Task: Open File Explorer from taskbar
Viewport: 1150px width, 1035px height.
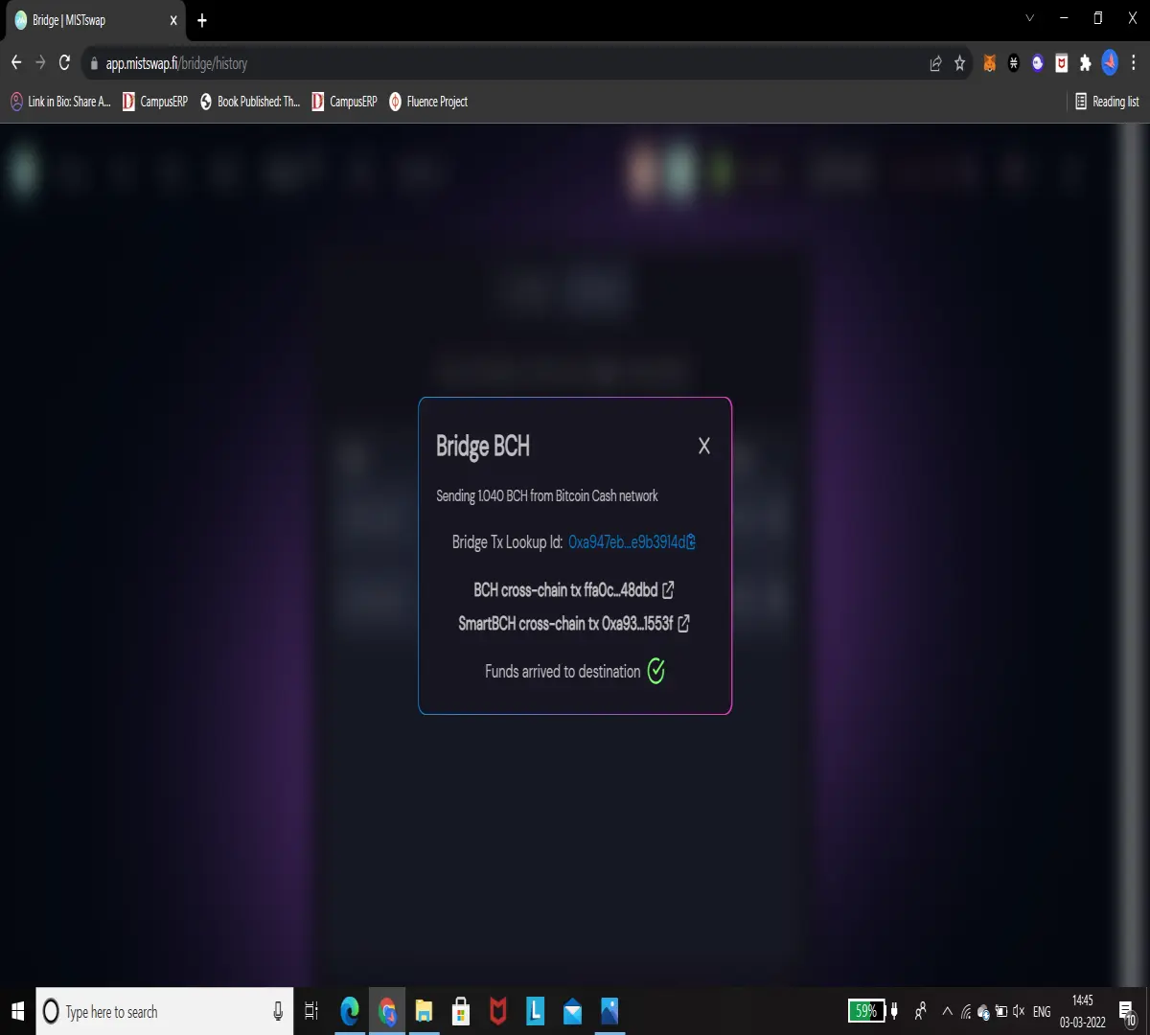Action: pos(424,1011)
